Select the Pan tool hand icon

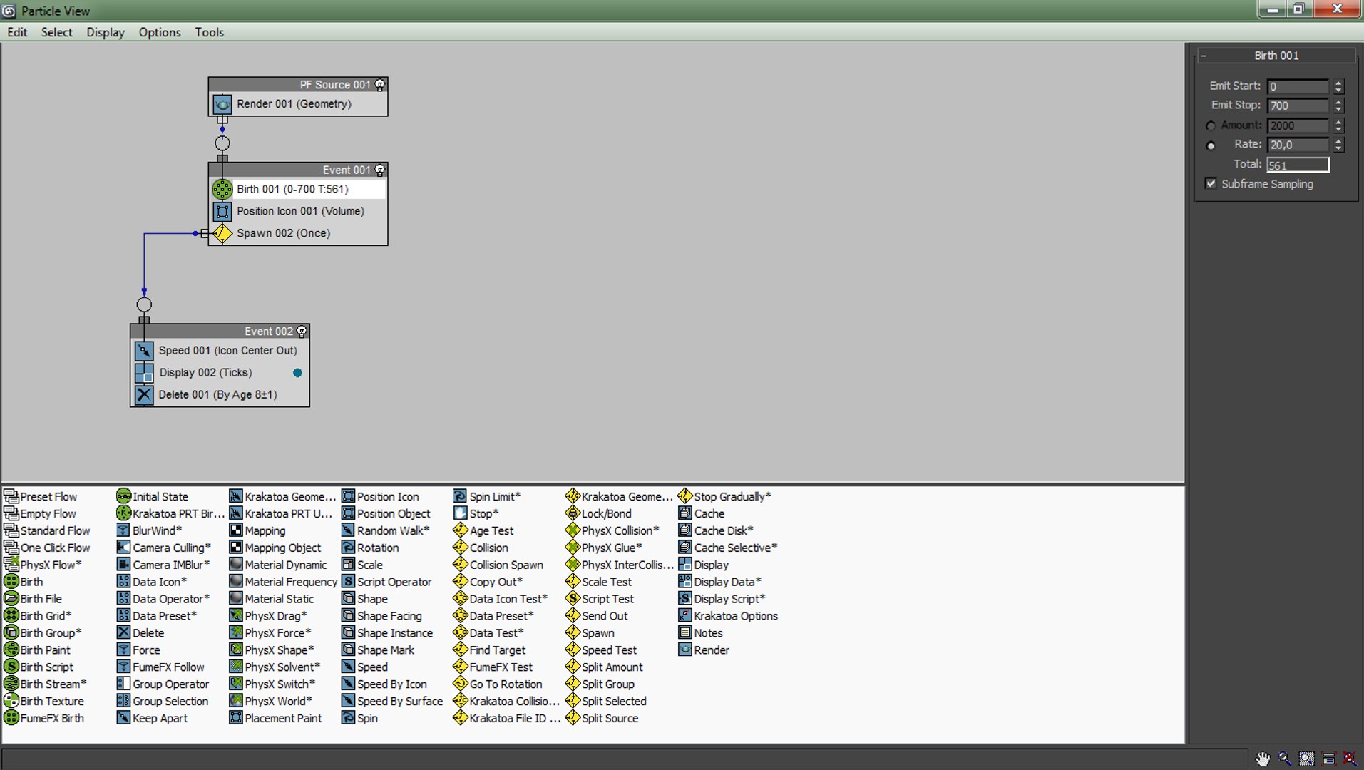(1263, 759)
